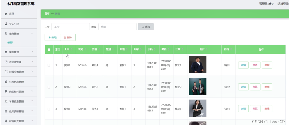Click 修改 for row 教师1

point(255,65)
